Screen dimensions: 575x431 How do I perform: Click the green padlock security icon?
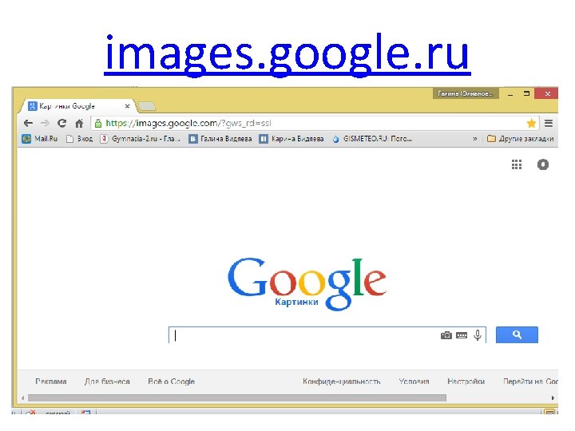[x=98, y=123]
